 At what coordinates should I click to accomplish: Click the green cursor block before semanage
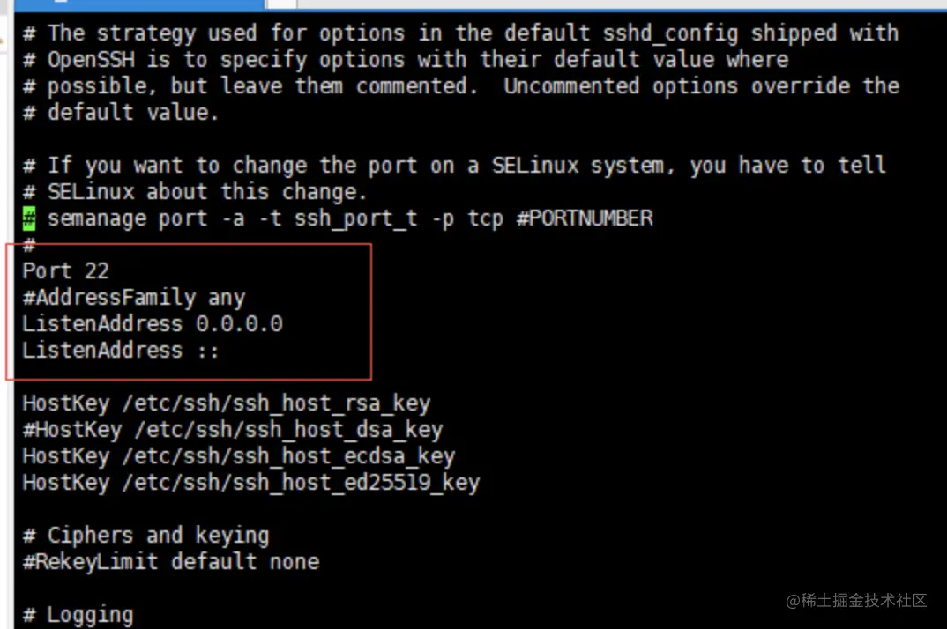tap(29, 218)
